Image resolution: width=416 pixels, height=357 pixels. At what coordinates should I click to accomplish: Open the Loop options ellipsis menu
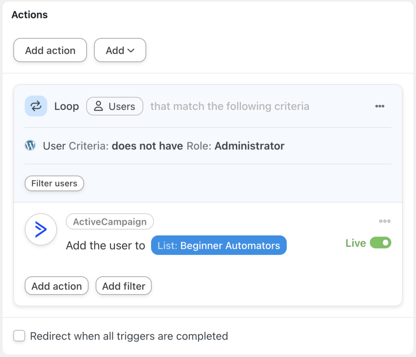[x=379, y=106]
